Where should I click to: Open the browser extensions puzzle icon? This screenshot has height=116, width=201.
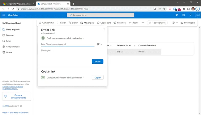point(184,9)
